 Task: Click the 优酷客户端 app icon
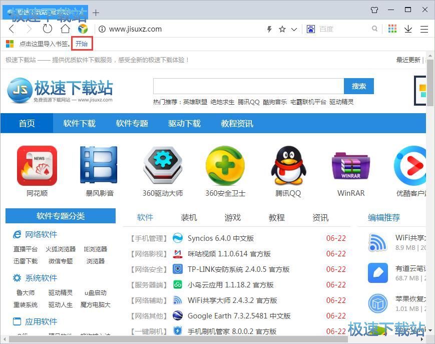(x=410, y=166)
